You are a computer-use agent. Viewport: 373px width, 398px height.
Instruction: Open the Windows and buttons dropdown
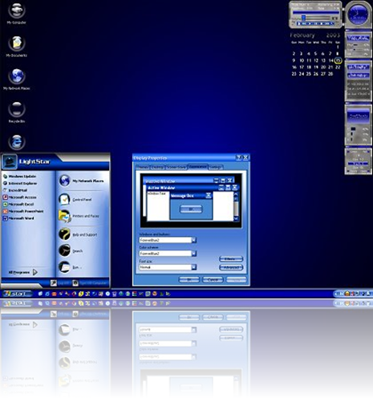(194, 240)
